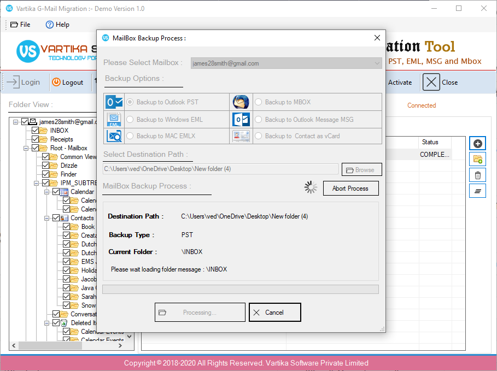Click the trash icon on right sidebar
This screenshot has width=497, height=371.
[x=477, y=175]
